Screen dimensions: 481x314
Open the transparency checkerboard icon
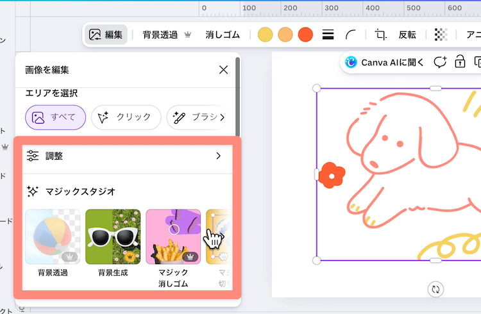click(441, 35)
